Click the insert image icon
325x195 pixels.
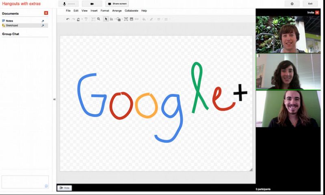click(x=131, y=19)
